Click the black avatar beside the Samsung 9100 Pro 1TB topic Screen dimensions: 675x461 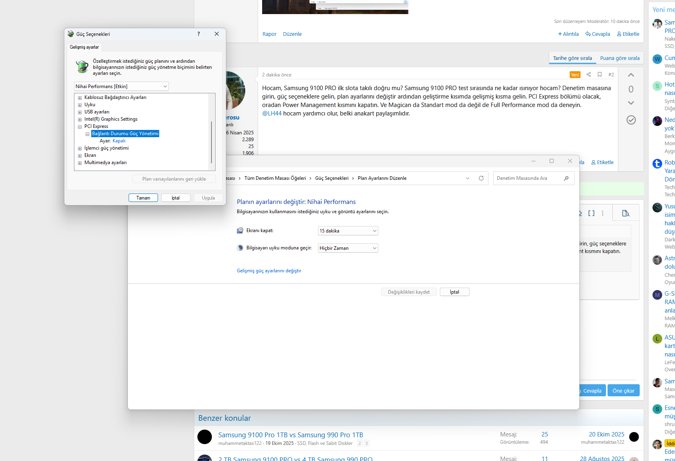tap(205, 437)
